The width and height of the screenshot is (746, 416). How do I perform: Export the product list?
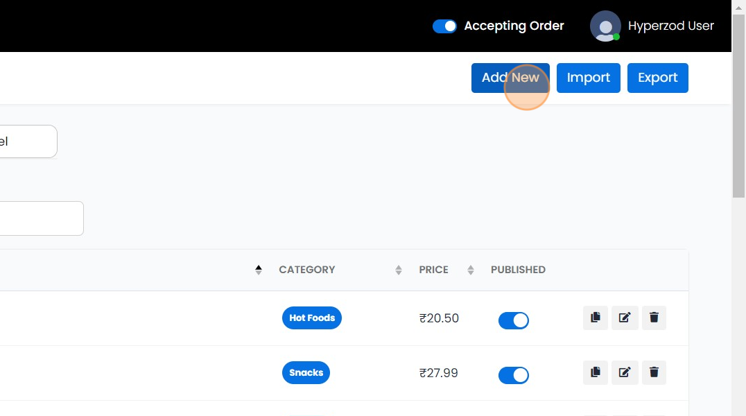pyautogui.click(x=657, y=78)
